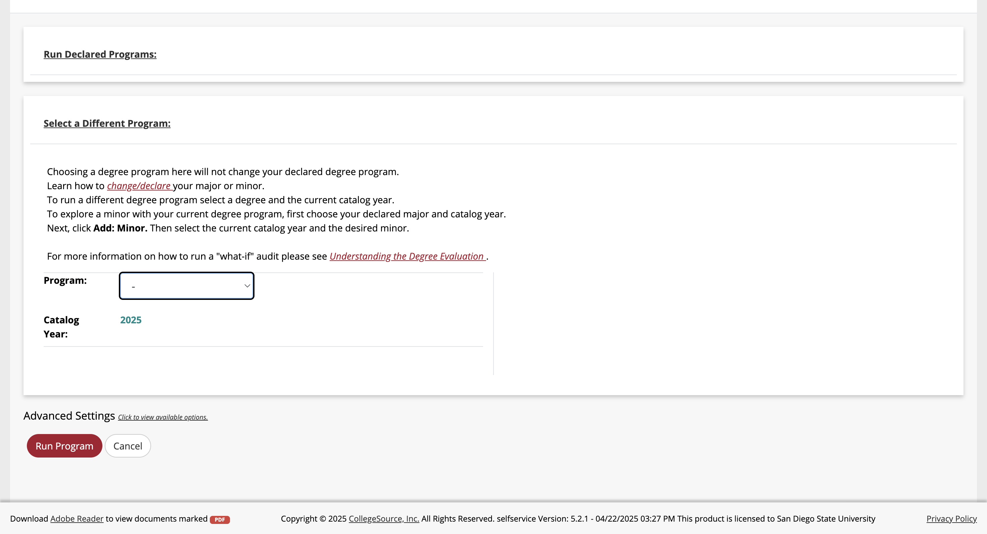The image size is (987, 534).
Task: Open the Adobe Reader download link
Action: (x=76, y=519)
